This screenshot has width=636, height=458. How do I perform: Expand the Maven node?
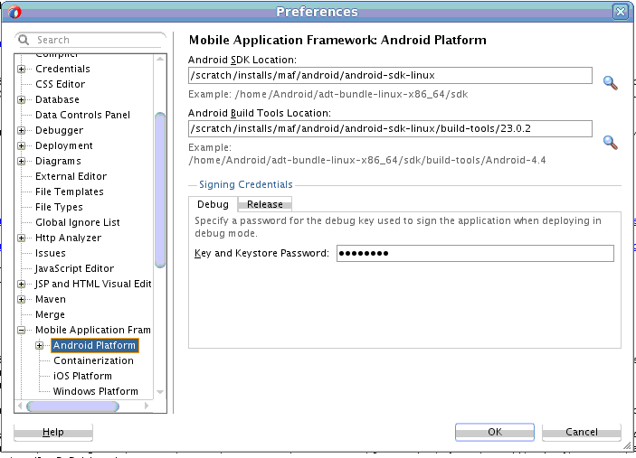22,300
